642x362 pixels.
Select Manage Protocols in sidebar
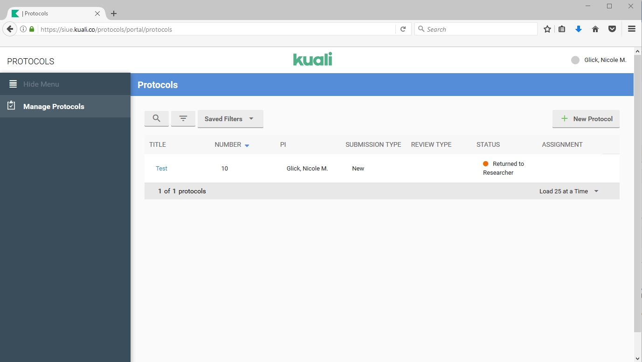click(x=54, y=107)
